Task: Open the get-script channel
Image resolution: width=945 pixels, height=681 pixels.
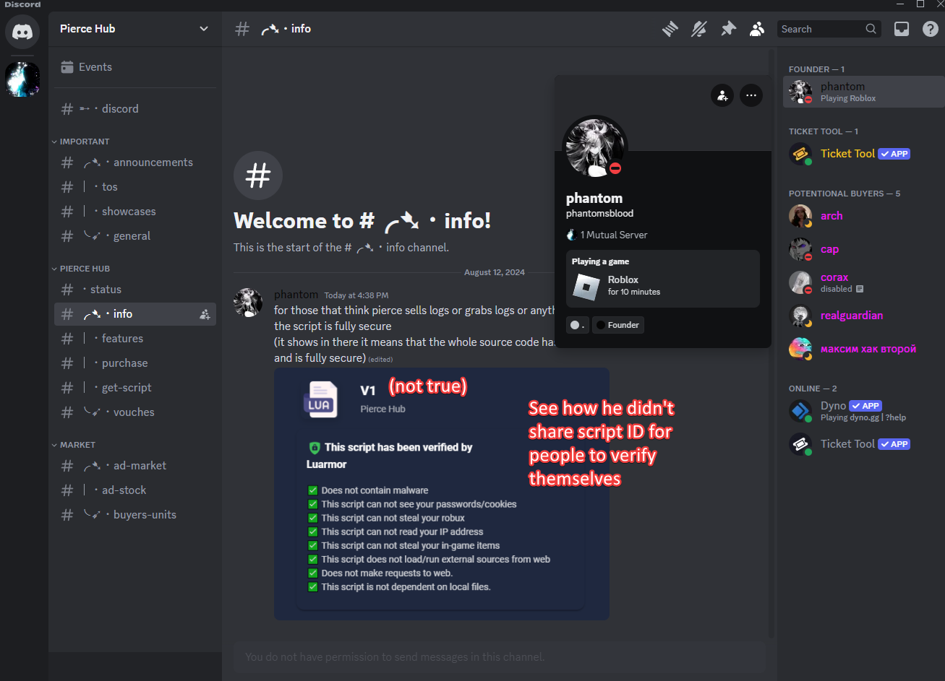Action: click(x=135, y=388)
